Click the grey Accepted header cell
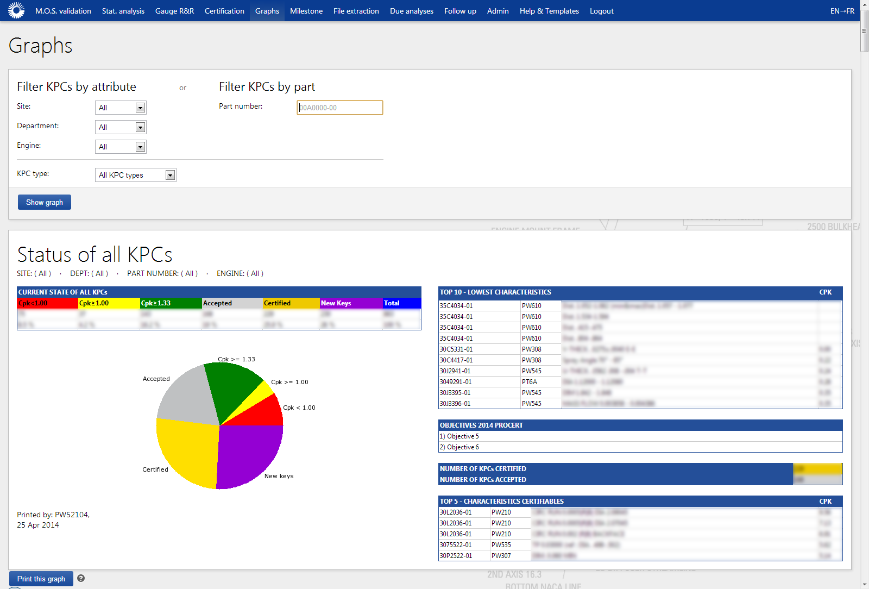The width and height of the screenshot is (869, 589). (232, 303)
